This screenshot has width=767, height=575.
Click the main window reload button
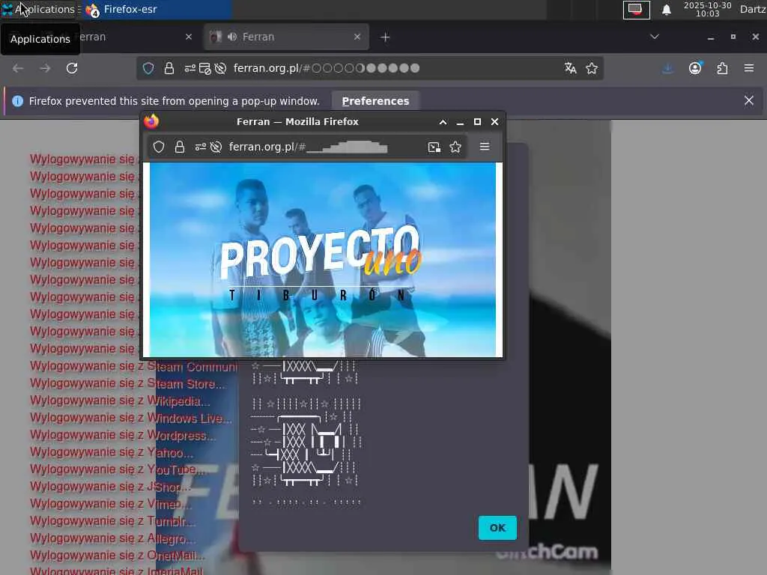coord(72,68)
